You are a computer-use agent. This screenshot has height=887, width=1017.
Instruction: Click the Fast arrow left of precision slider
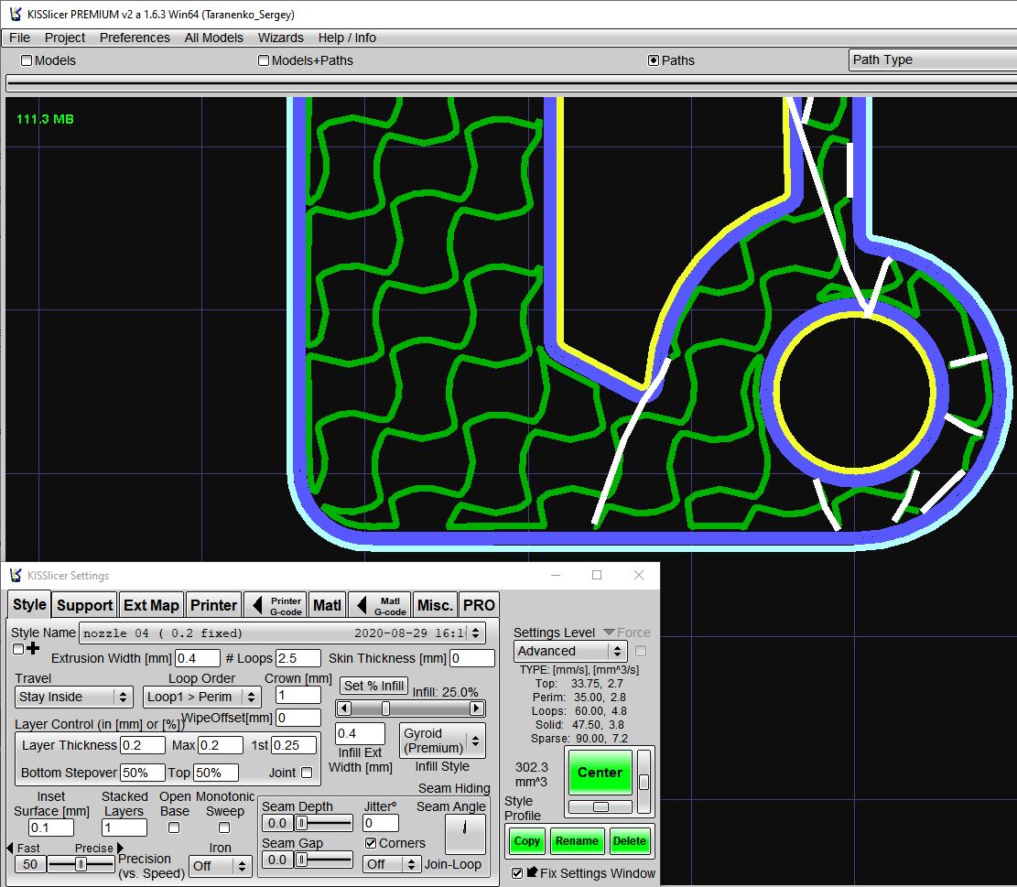(10, 849)
